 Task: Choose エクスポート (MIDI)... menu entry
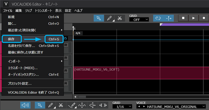pyautogui.click(x=33, y=68)
